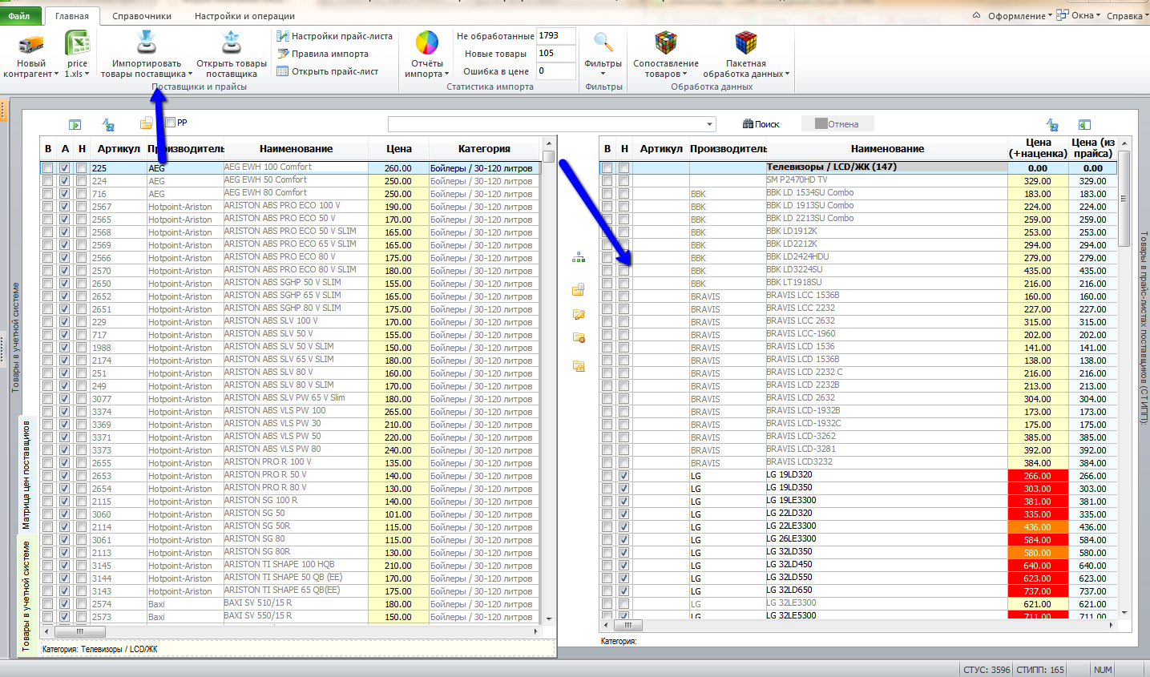
Task: Click the green arrow icon above right table
Action: (x=1084, y=124)
